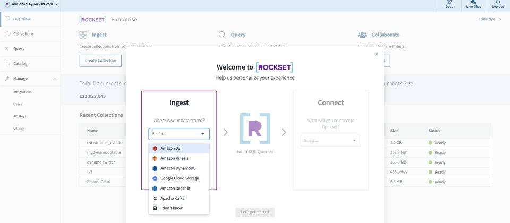Open the Live Chat icon
Screen dimensions: 510x223
(473, 2)
